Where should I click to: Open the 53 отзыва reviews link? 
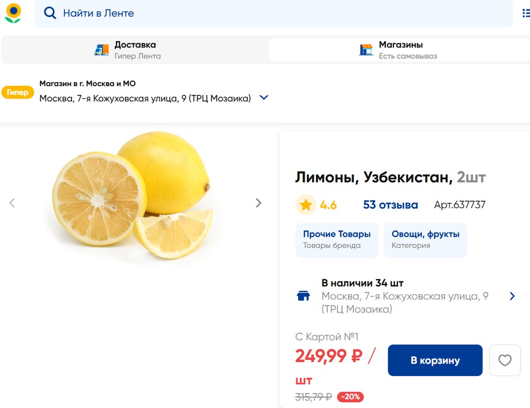click(x=390, y=205)
